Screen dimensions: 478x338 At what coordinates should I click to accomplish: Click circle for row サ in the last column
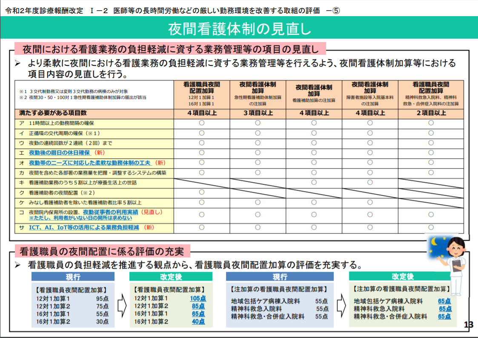[431, 227]
